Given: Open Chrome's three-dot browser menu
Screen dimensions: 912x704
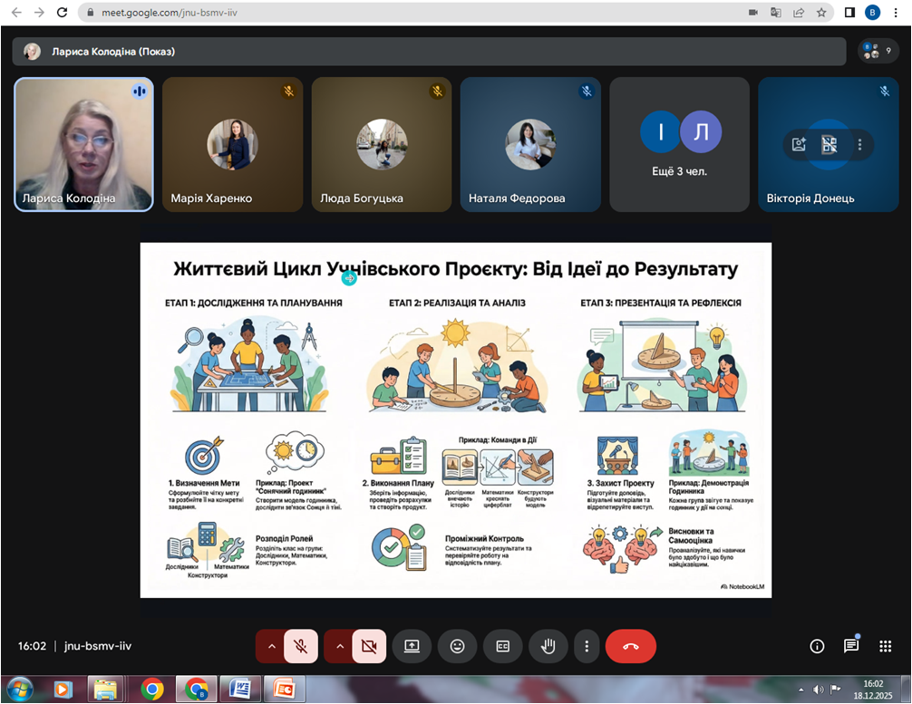Looking at the screenshot, I should (895, 13).
